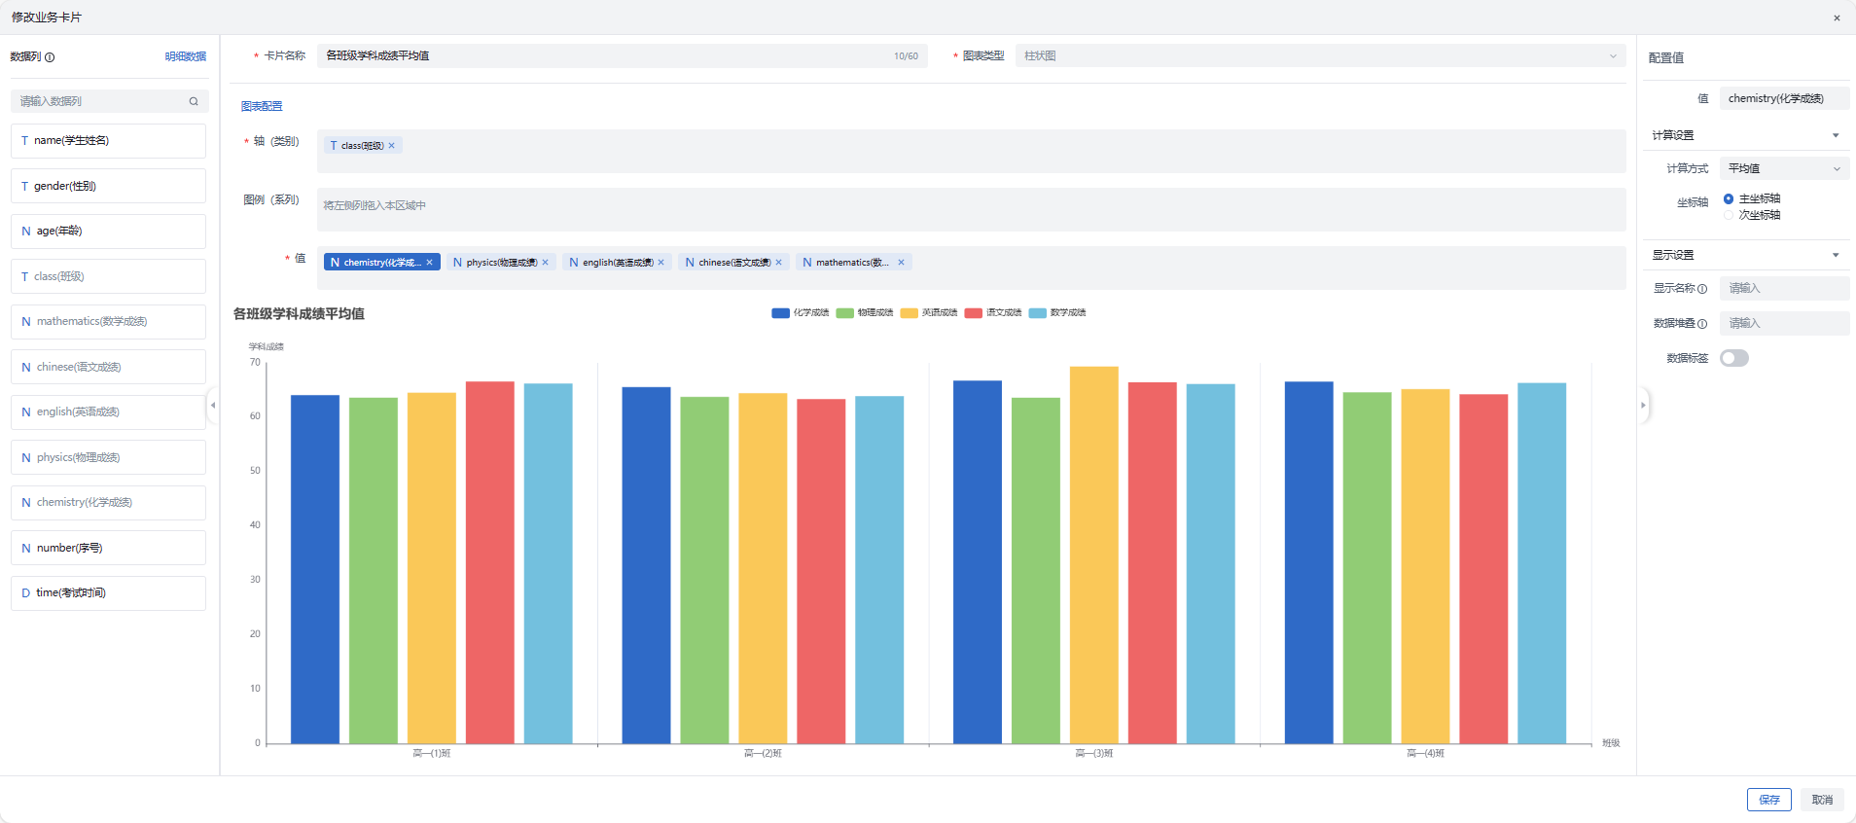Collapse the left data column panel

pyautogui.click(x=213, y=405)
